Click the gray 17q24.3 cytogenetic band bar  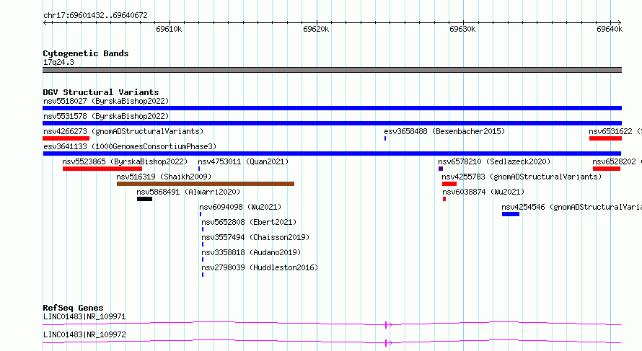[332, 70]
